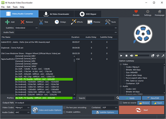Select Daybreak - Sierra Hull.avi row
Screen dimensions: 166x119
click(59, 48)
